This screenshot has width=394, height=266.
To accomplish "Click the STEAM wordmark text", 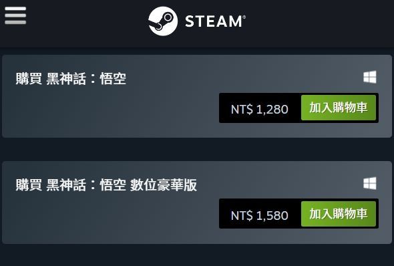I will [215, 21].
